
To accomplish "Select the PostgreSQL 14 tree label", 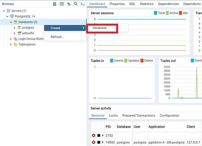I will click(25, 16).
